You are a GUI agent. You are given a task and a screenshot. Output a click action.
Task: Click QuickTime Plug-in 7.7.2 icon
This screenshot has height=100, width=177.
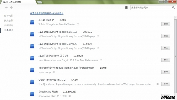click(32, 82)
